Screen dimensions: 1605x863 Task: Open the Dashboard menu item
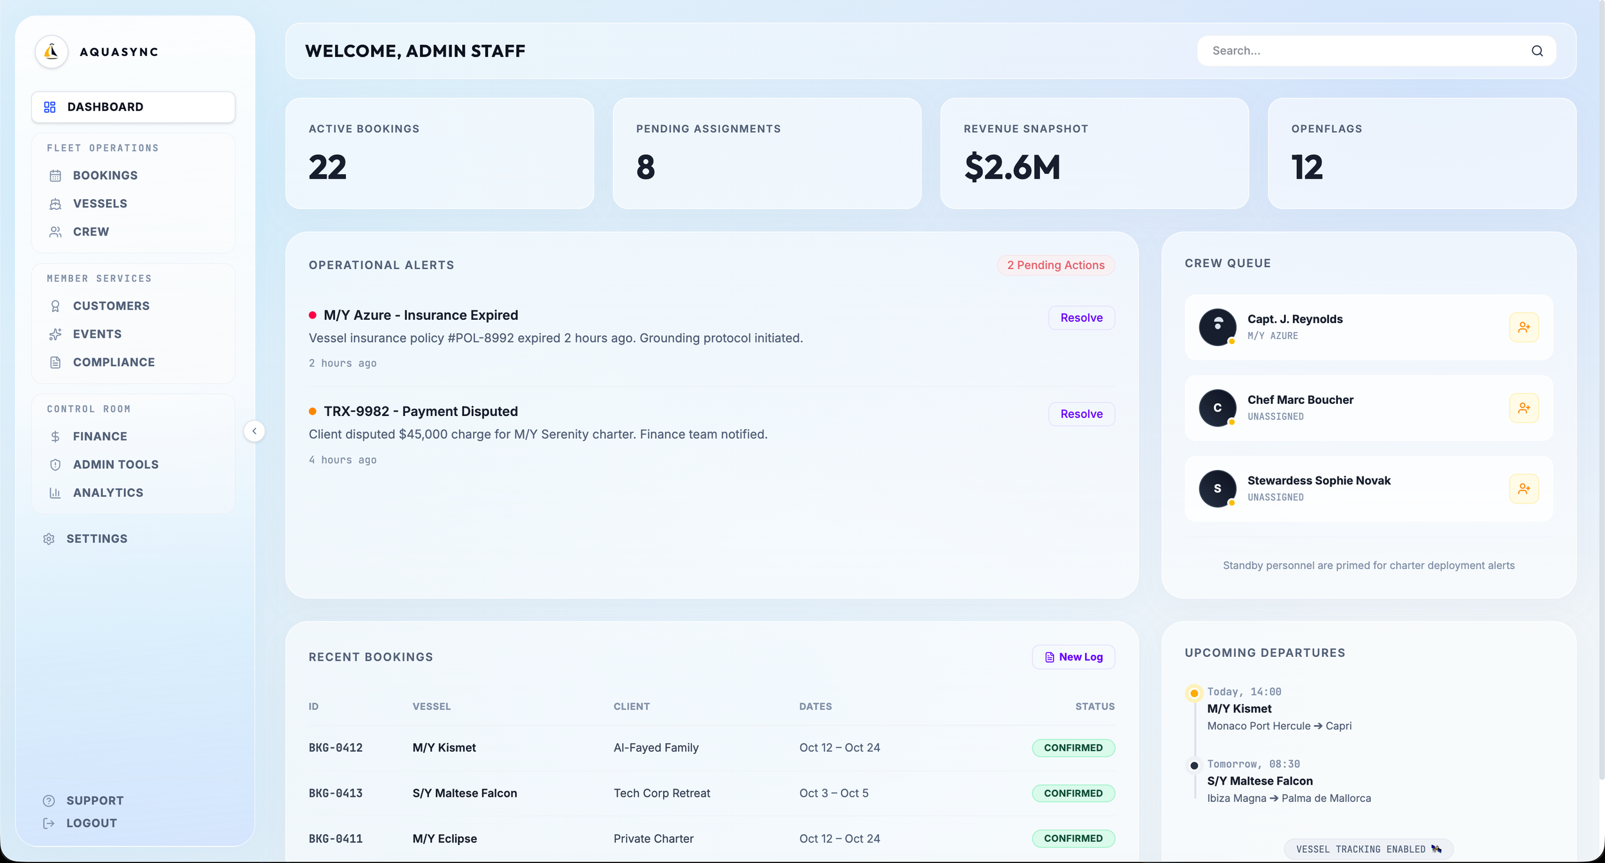pos(134,107)
